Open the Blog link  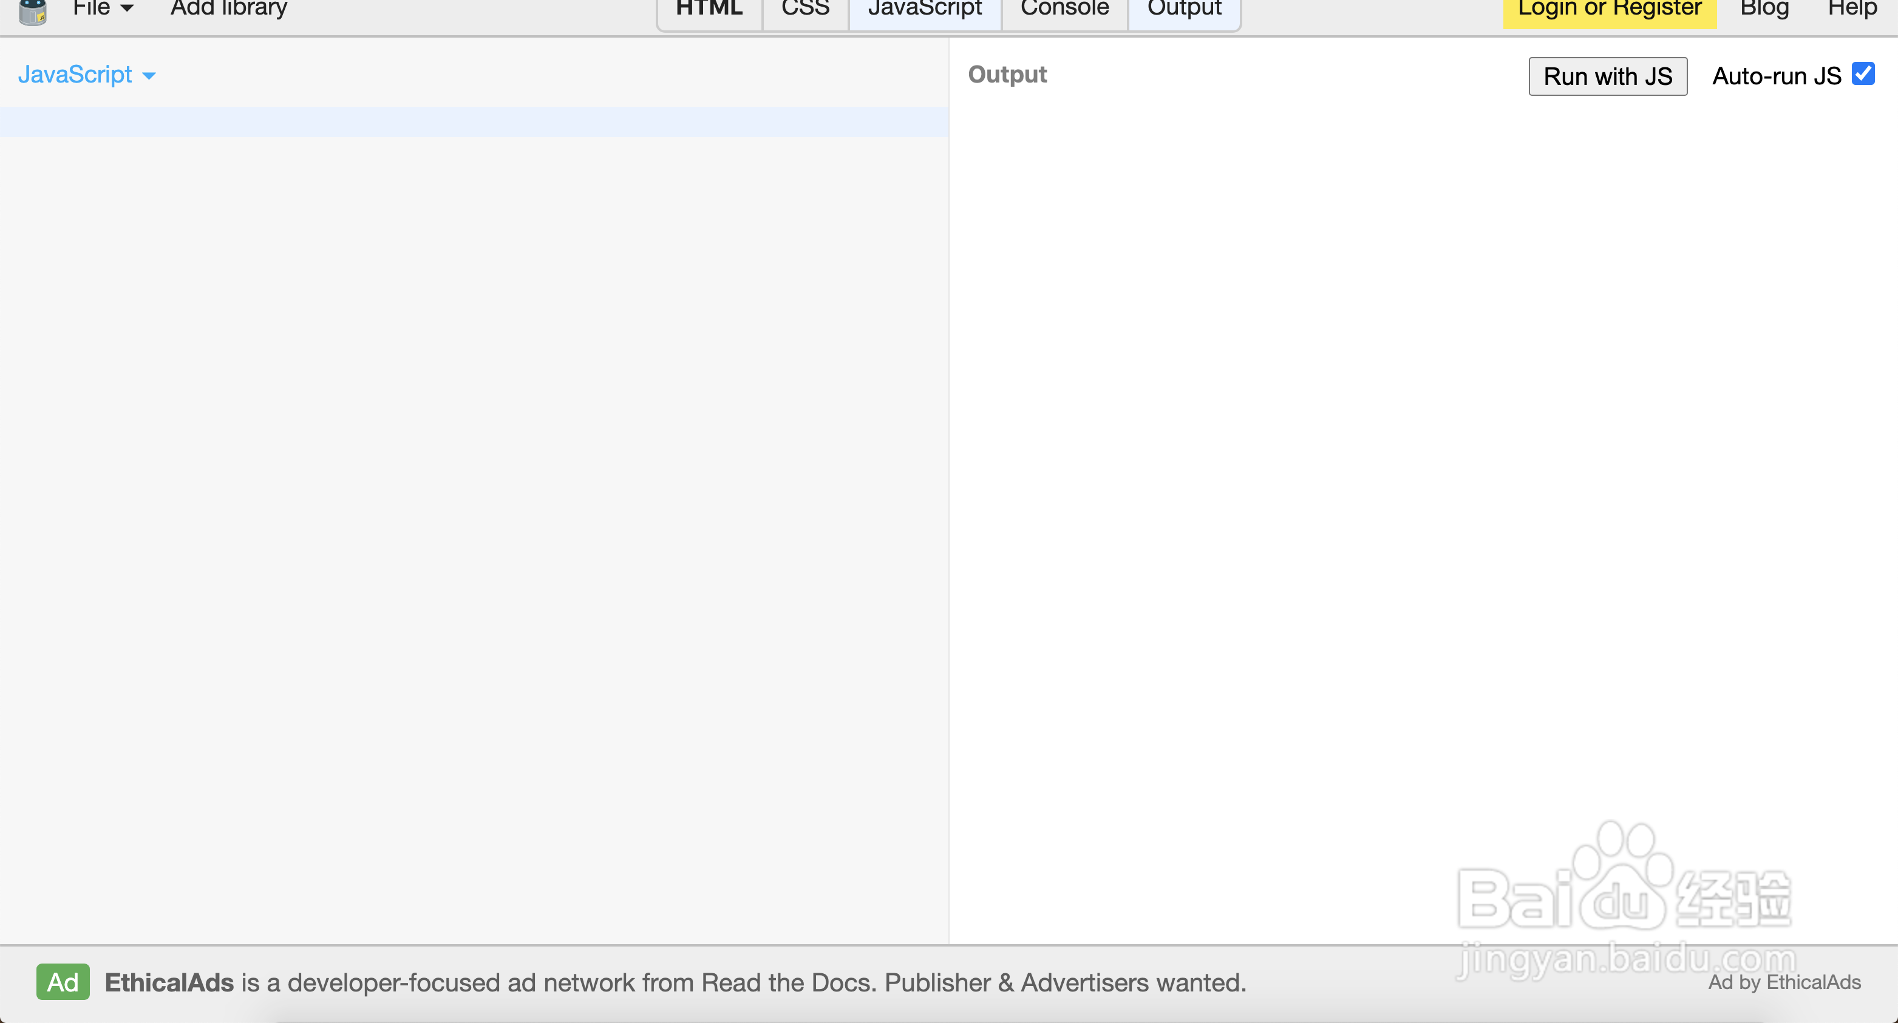coord(1764,9)
